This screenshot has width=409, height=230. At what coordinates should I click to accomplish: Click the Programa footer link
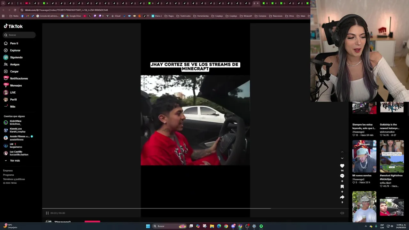9,175
